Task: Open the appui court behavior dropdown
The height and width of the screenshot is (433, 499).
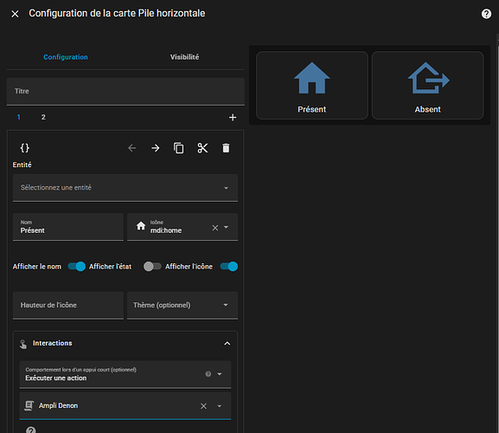Action: [125, 374]
